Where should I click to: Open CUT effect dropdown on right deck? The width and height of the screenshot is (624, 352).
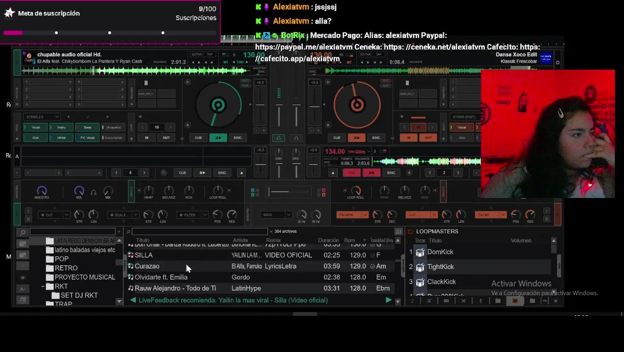pyautogui.click(x=421, y=215)
